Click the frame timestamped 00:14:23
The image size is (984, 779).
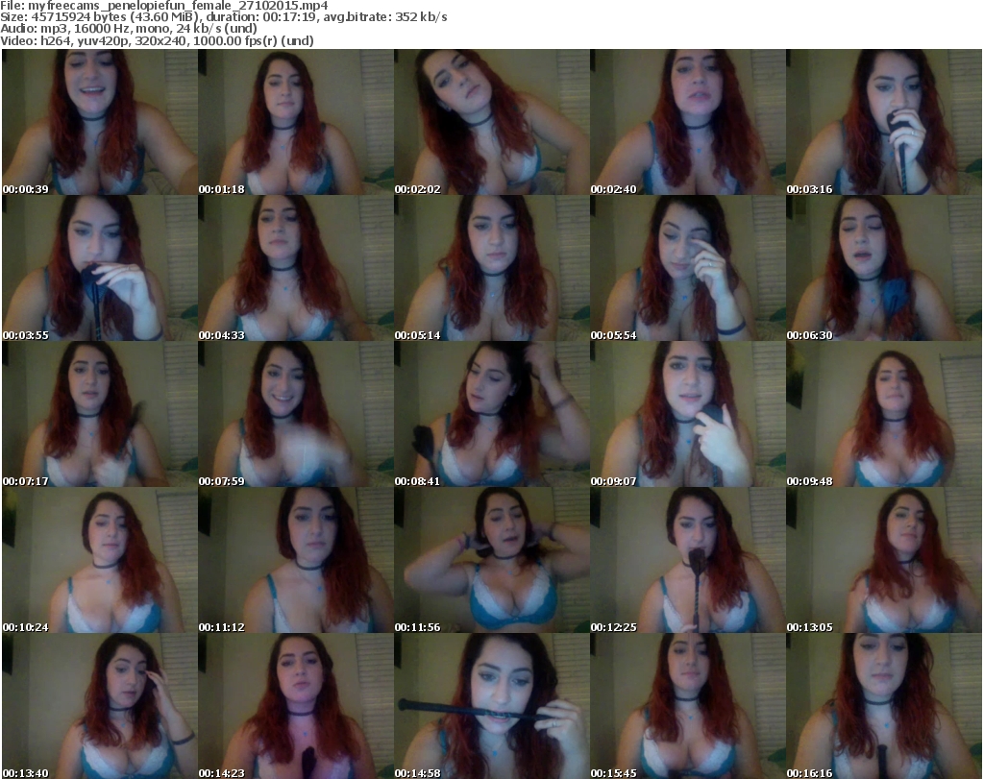[x=296, y=706]
